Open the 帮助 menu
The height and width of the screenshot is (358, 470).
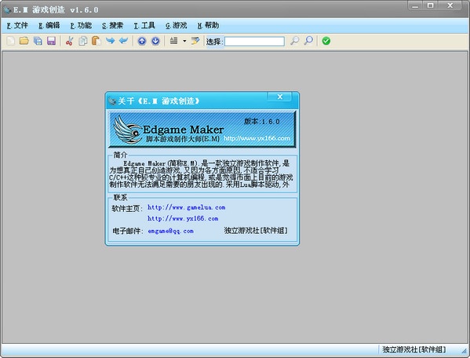point(208,25)
